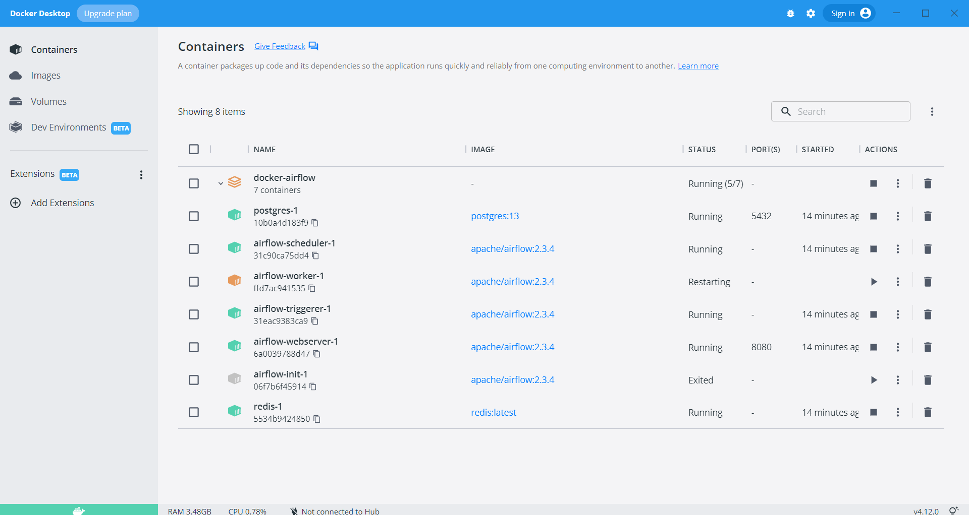Stop the postgres-1 container

(x=874, y=216)
